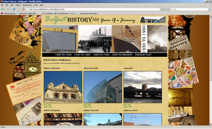Screen dimensions: 212x129
Task: Reload the current page
Action: 14,9
